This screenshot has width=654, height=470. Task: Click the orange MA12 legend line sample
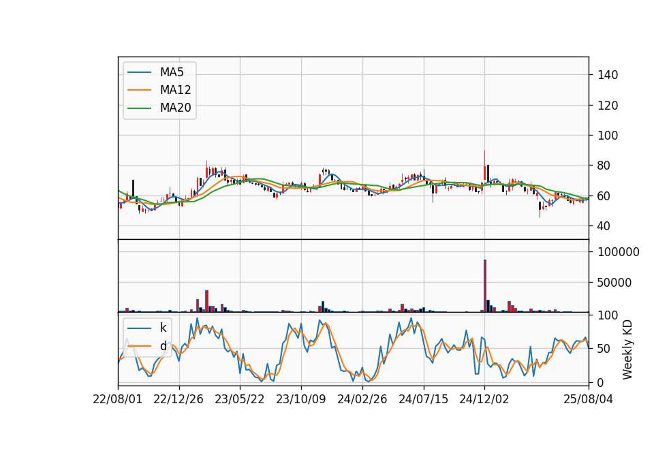pyautogui.click(x=139, y=90)
